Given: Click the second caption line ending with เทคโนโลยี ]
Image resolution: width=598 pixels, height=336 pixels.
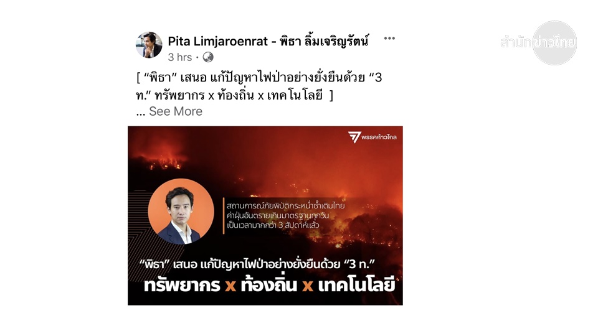Looking at the screenshot, I should tap(235, 95).
